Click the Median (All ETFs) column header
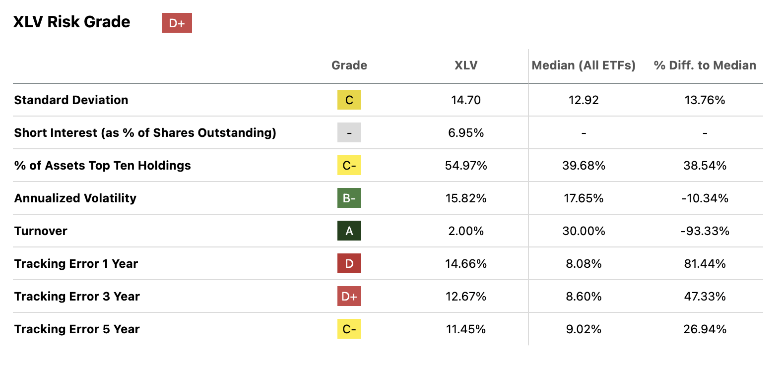The height and width of the screenshot is (365, 782). click(x=584, y=65)
